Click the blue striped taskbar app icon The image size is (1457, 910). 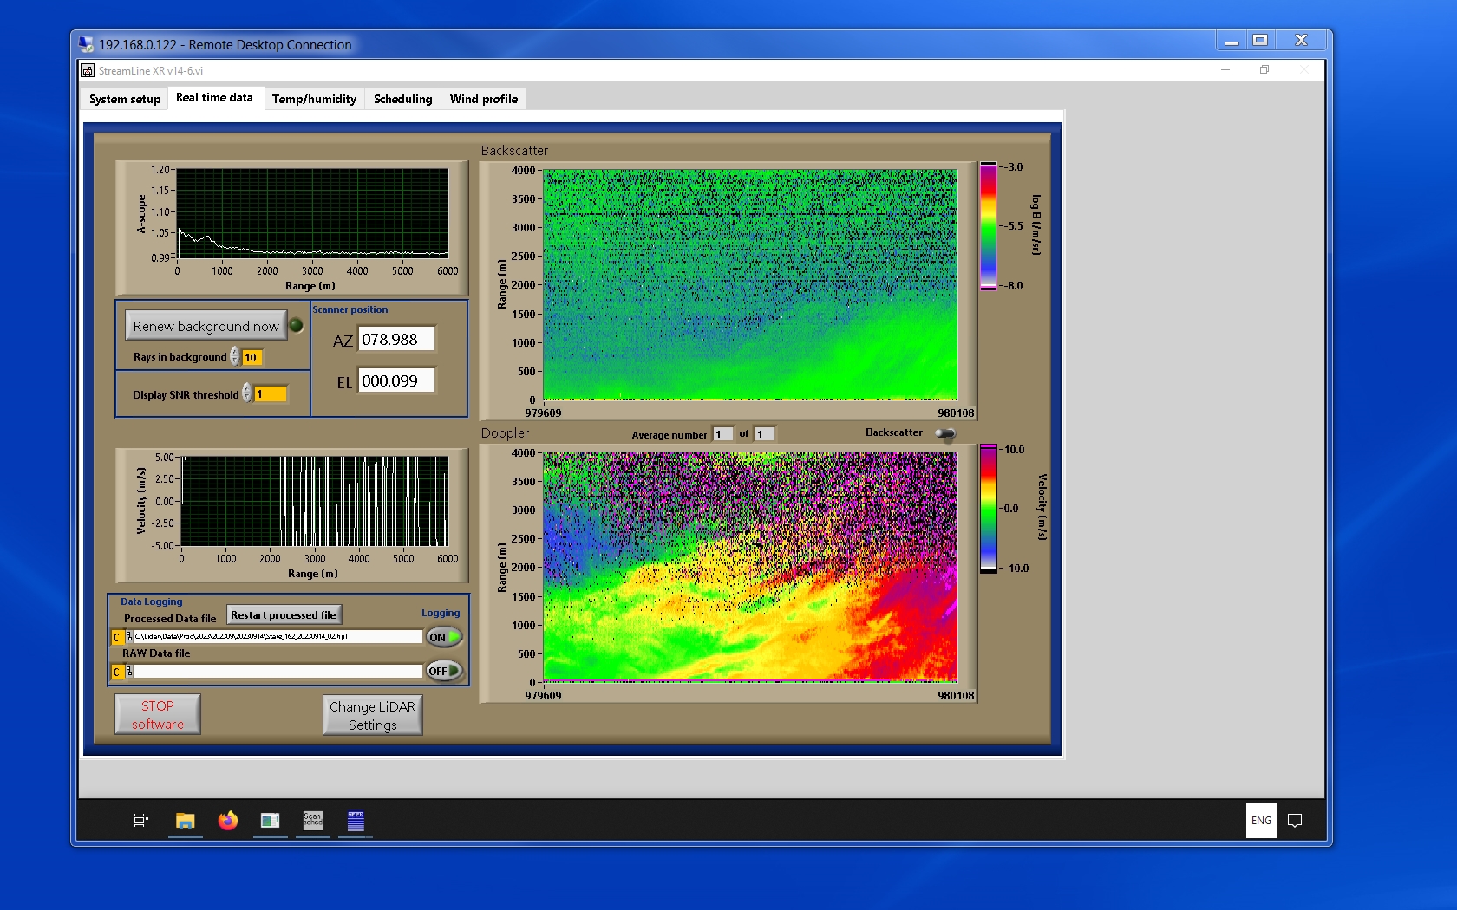[x=356, y=820]
